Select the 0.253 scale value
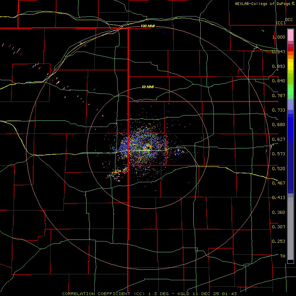Screen dimensions: 296x296 pos(279,241)
